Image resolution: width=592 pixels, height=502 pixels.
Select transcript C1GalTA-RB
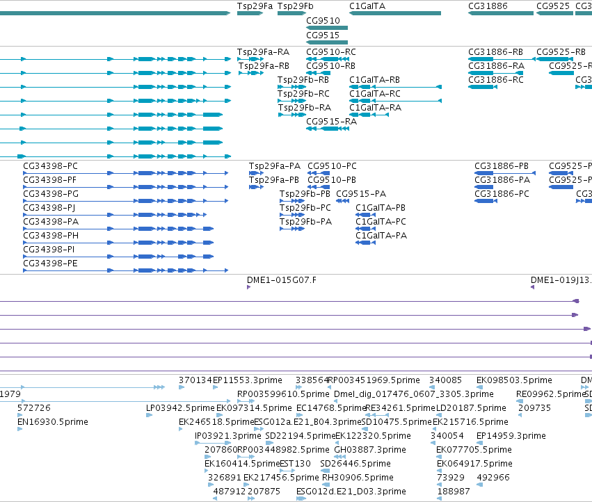[x=395, y=87]
